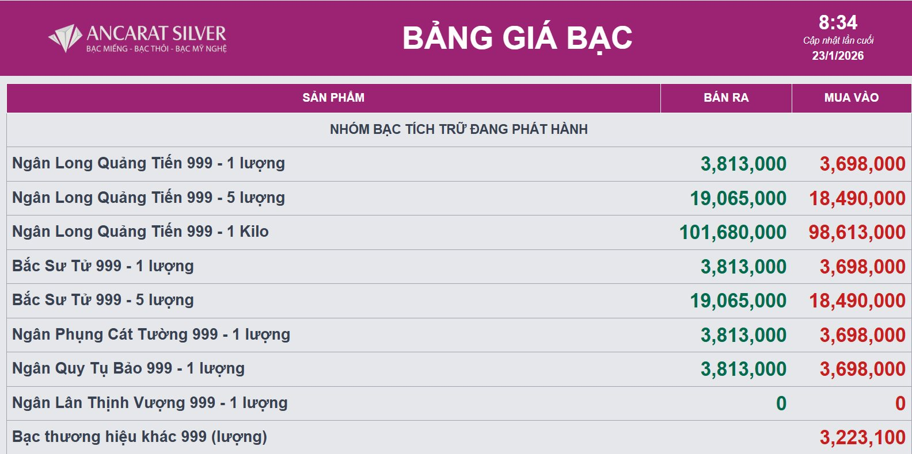Click the ANCARAT SILVER brand name text
The image size is (912, 454).
pos(156,33)
